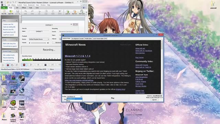The width and height of the screenshot is (220, 124).
Task: Click the Burn CD toolbar icon
Action: (74, 12)
